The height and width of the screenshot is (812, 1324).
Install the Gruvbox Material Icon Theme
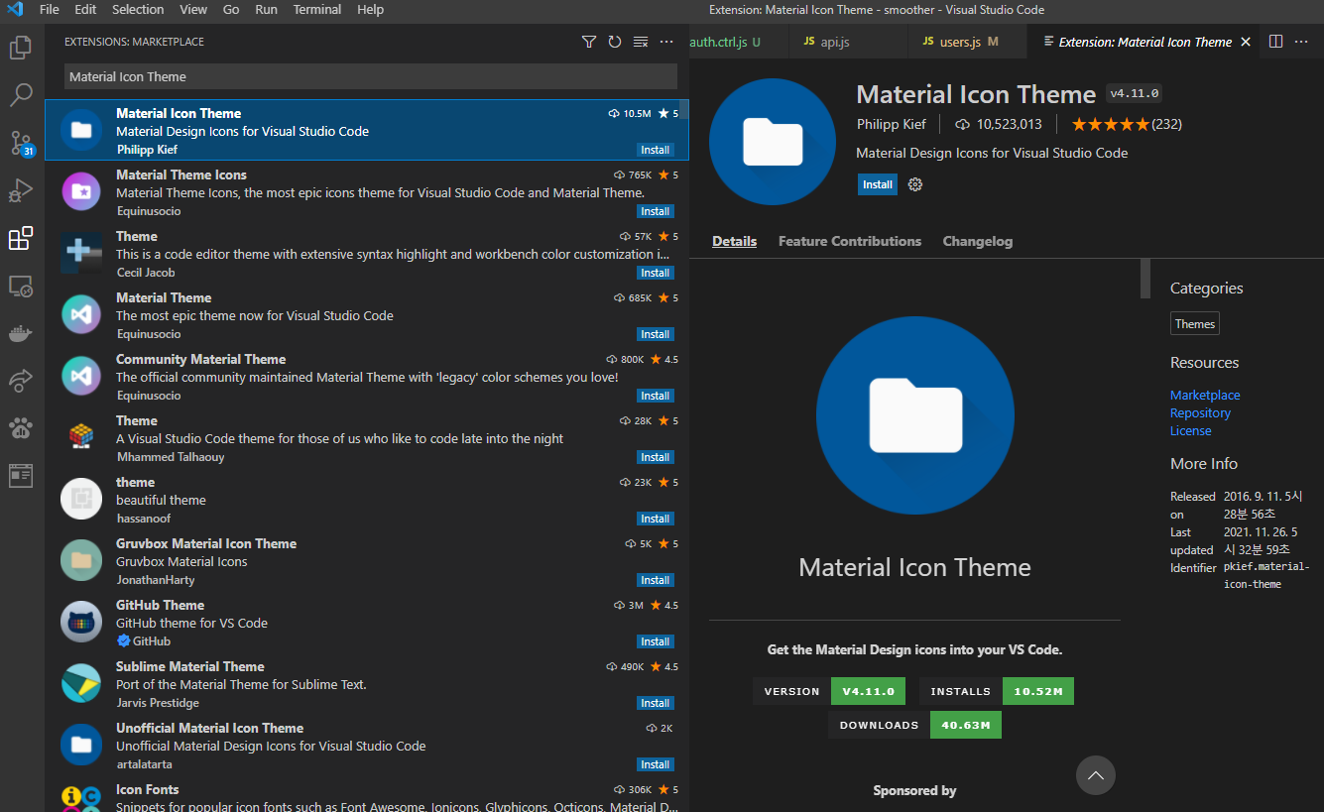coord(656,580)
